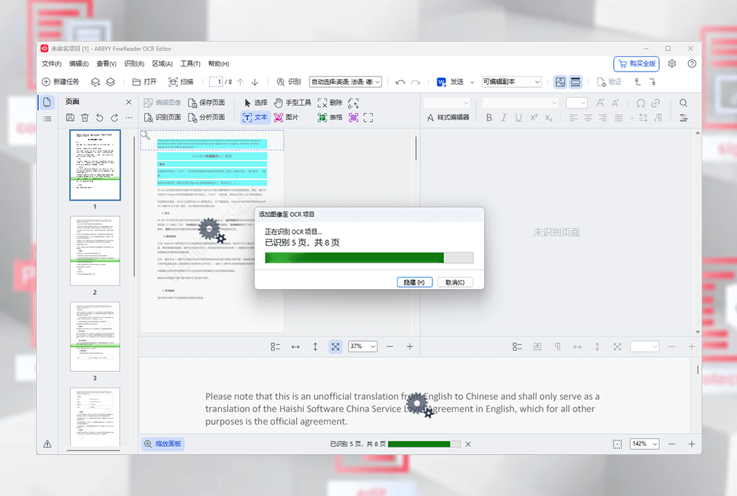Image resolution: width=737 pixels, height=496 pixels.
Task: Click the trash icon in the pages panel
Action: point(84,118)
